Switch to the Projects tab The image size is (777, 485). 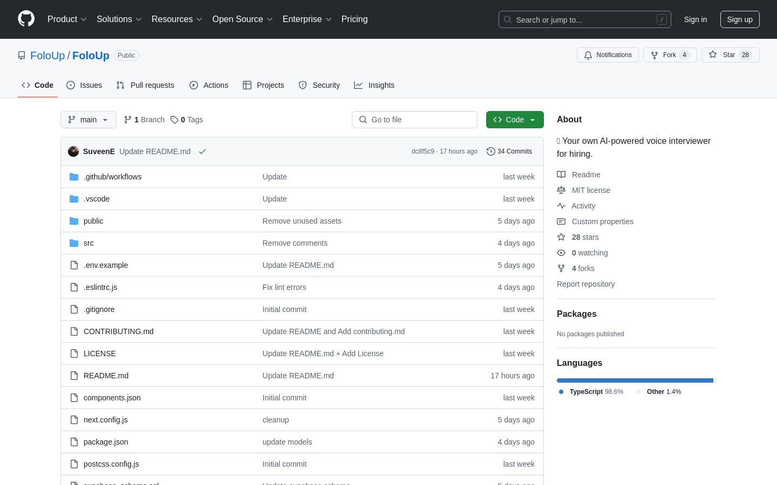[x=263, y=85]
